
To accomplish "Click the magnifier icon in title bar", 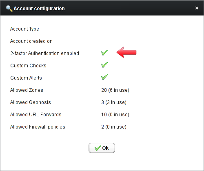I will 9,9.
